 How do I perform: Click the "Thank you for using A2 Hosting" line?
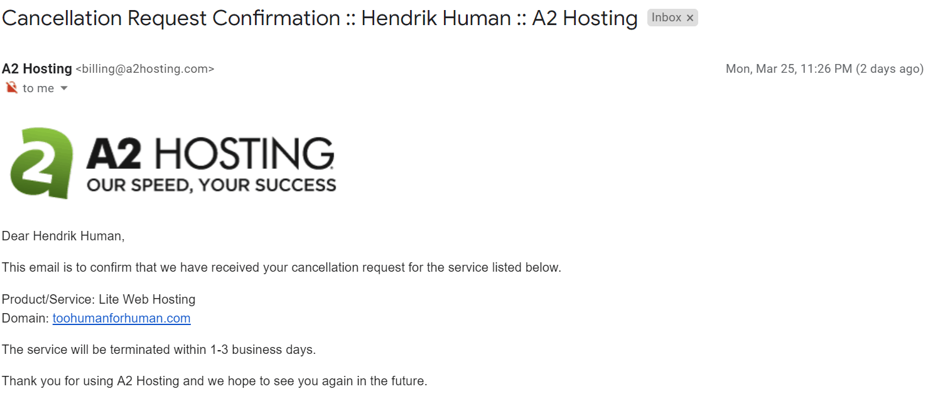coord(215,381)
